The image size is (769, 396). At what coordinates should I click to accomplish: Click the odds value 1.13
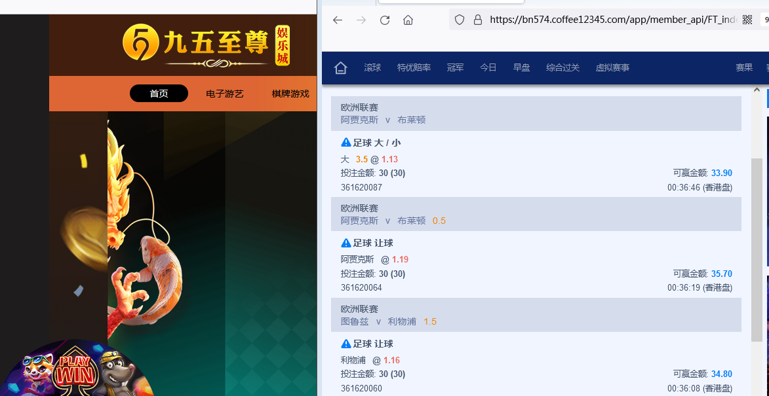[x=390, y=159]
